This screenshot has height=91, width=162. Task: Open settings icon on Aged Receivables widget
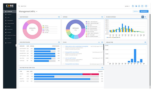(59, 17)
